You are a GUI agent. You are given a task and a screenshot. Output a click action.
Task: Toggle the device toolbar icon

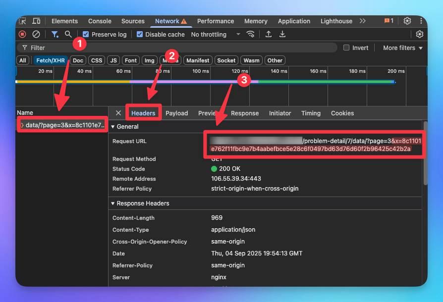click(x=36, y=21)
